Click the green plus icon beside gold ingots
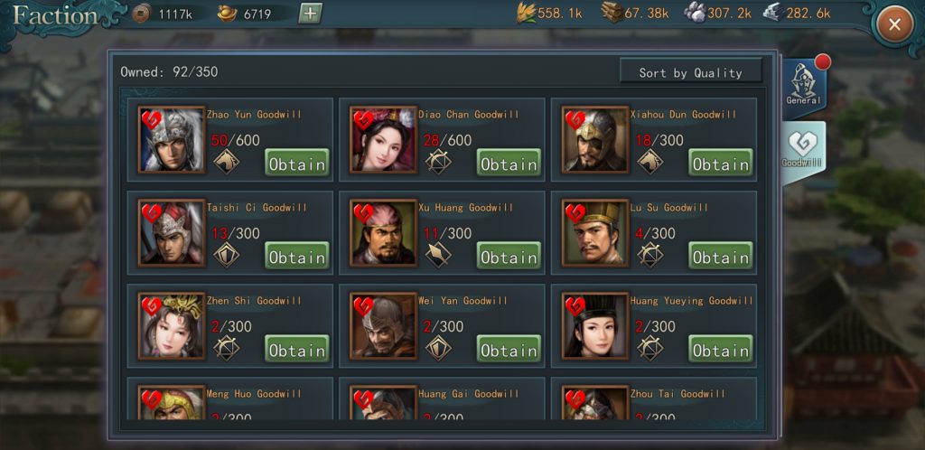 click(x=310, y=13)
